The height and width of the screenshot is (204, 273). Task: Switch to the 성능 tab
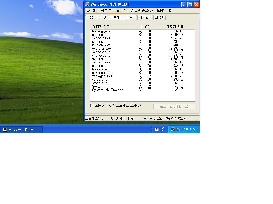click(131, 18)
